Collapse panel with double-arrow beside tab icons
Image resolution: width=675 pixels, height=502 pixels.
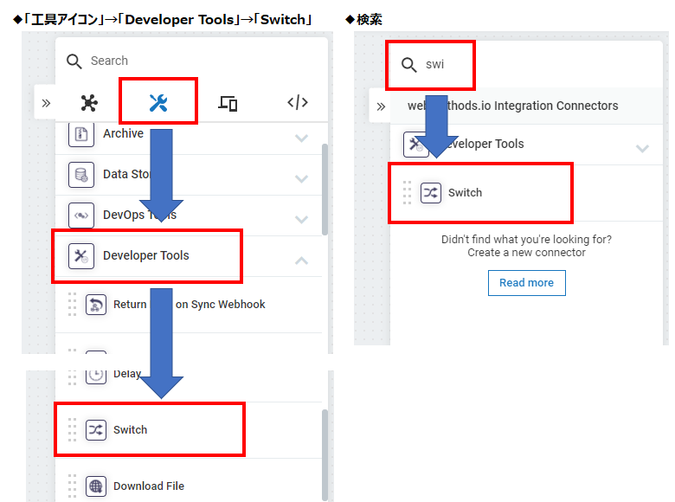[46, 103]
